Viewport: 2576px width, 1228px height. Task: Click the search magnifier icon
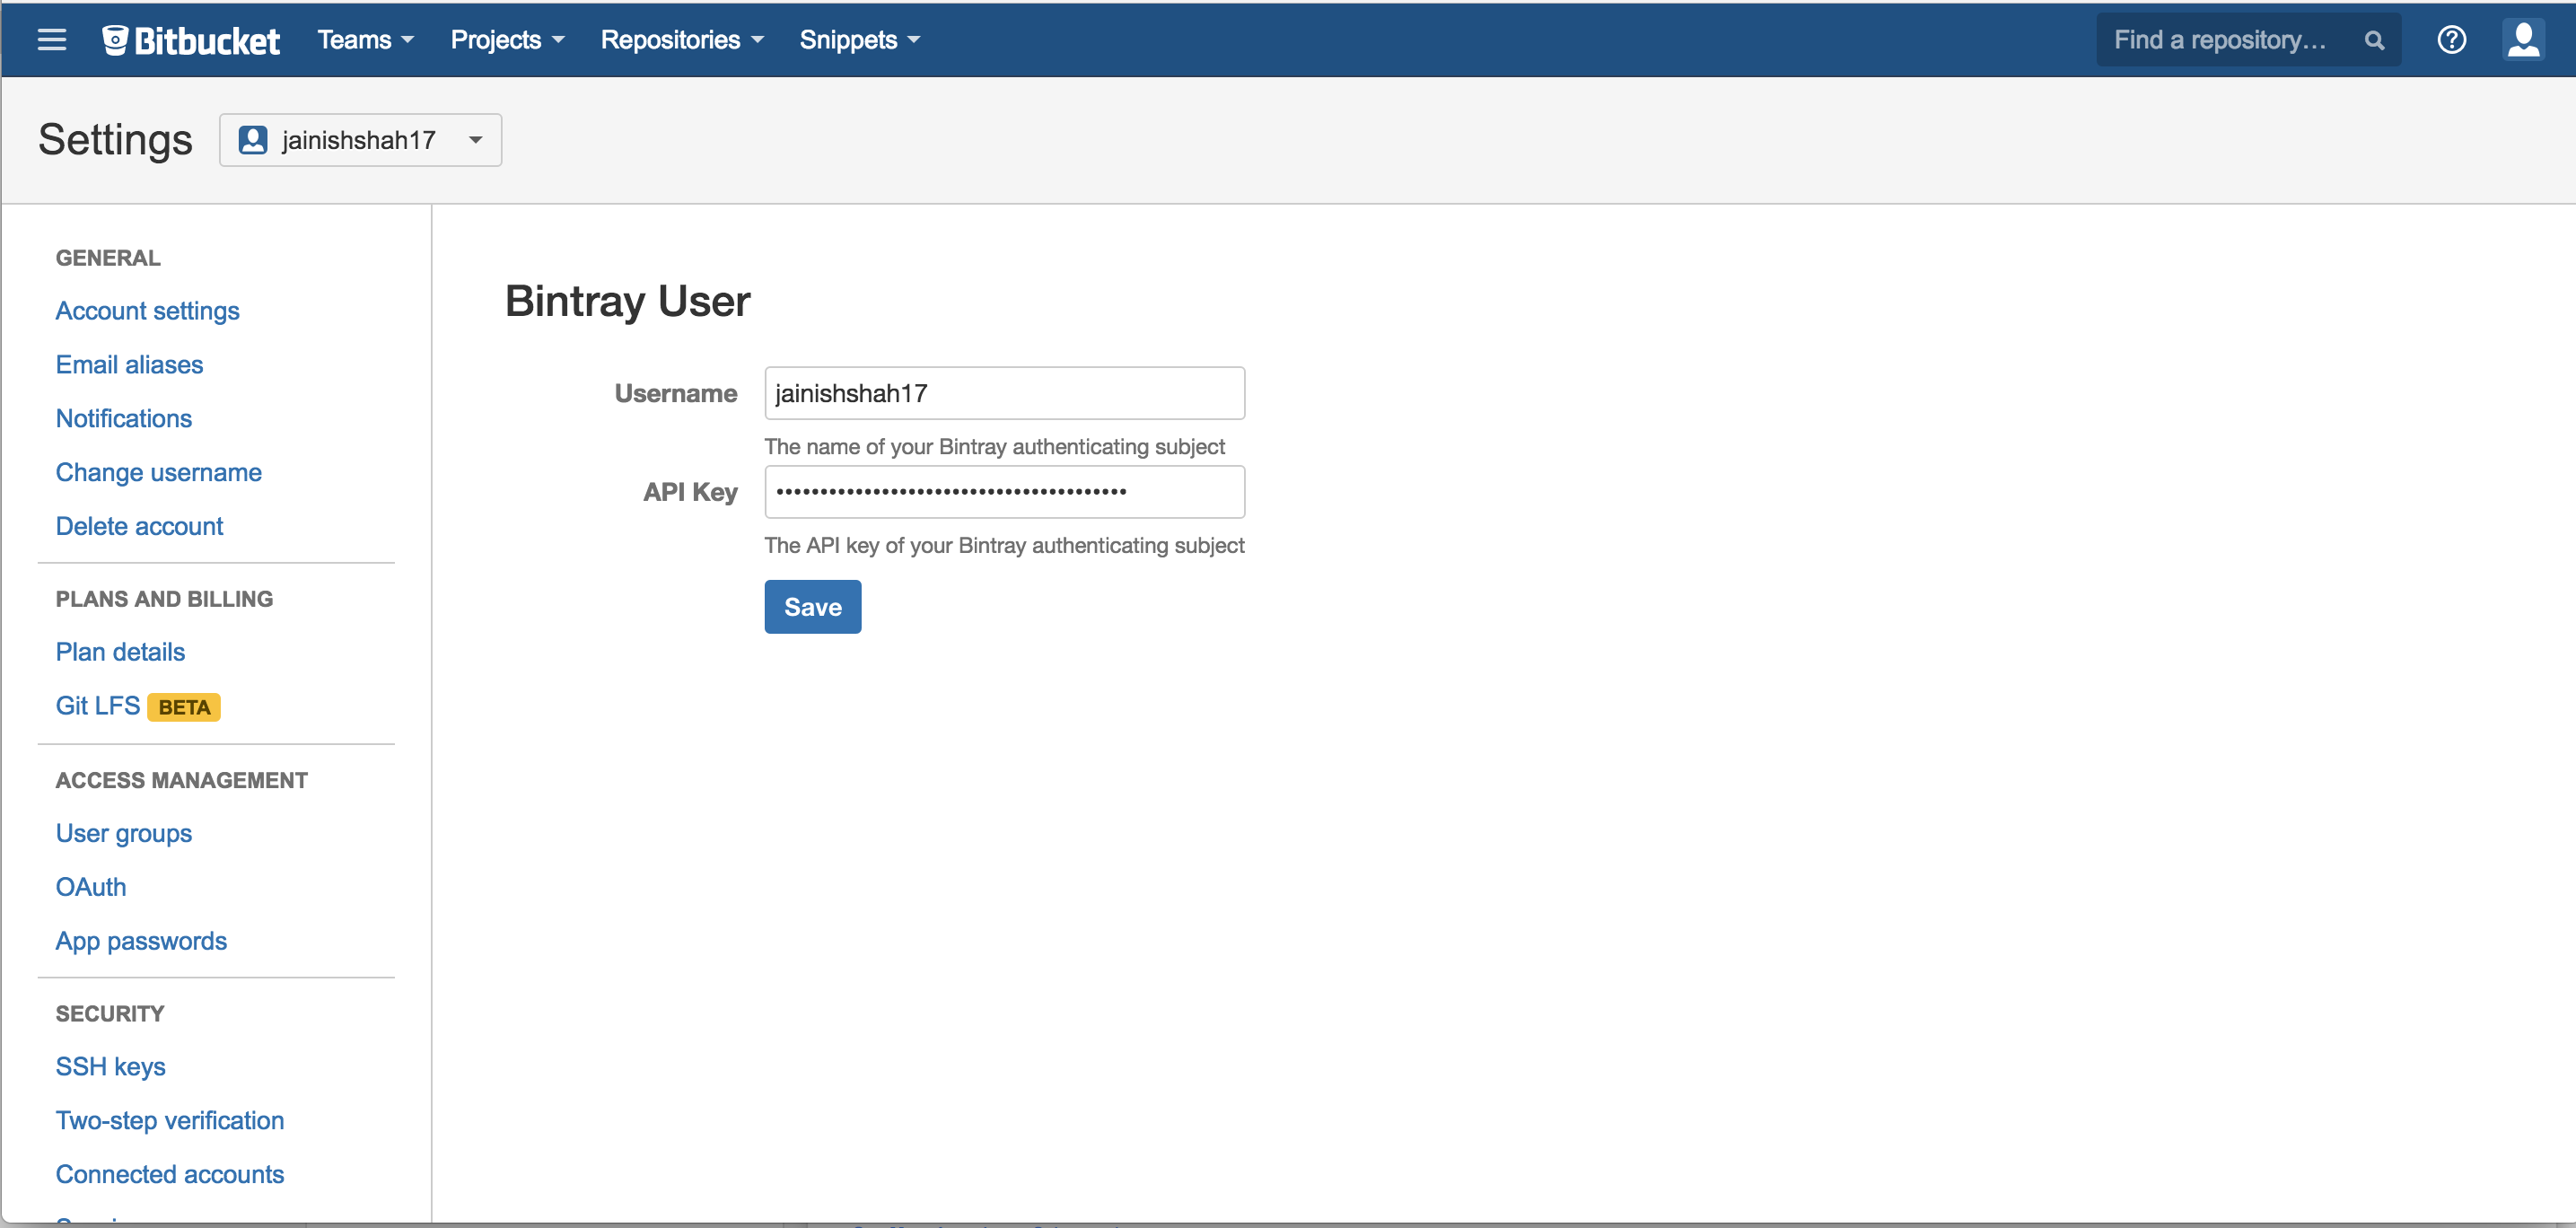2373,40
